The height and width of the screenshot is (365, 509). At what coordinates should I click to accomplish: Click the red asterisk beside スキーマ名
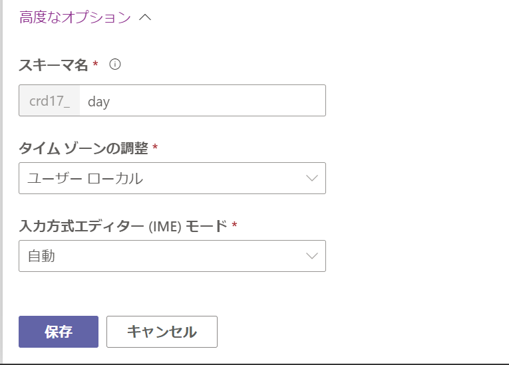tap(95, 64)
